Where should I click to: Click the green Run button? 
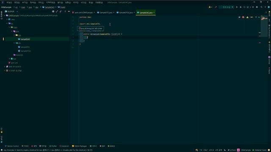coord(237,7)
